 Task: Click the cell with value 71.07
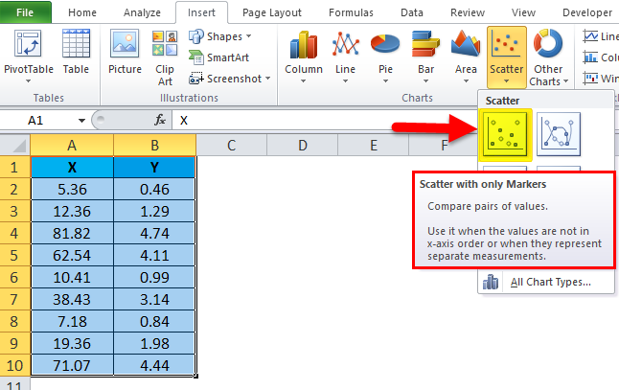coord(72,365)
